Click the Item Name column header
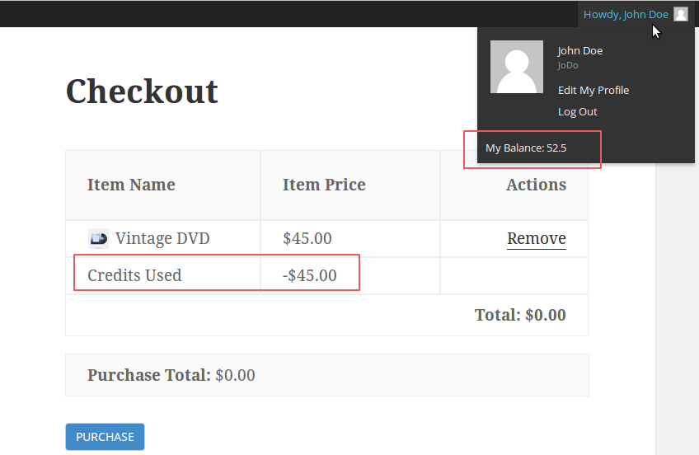This screenshot has height=455, width=699. pyautogui.click(x=131, y=185)
